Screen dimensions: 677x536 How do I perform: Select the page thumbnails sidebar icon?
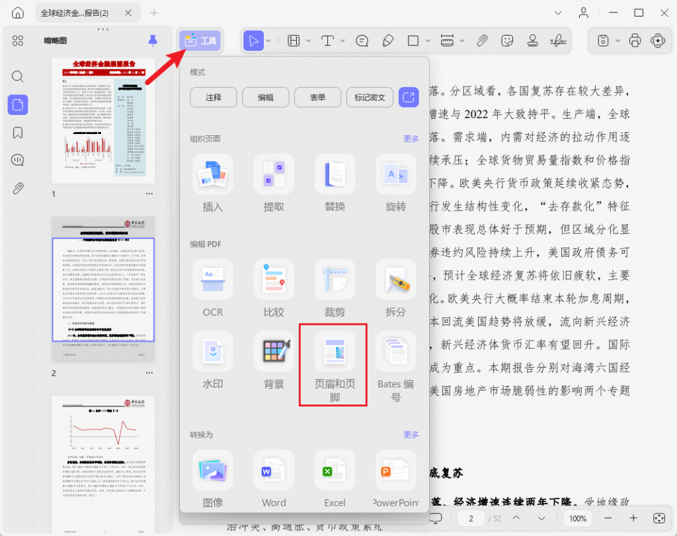coord(18,105)
